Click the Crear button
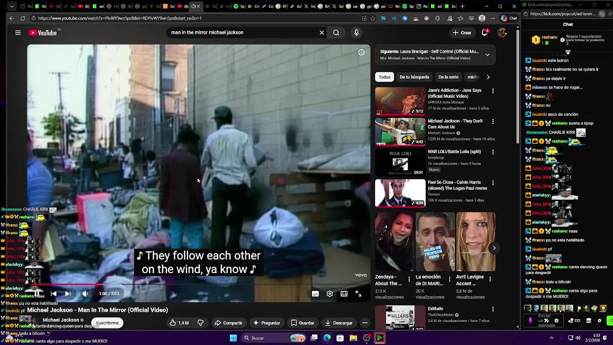This screenshot has width=613, height=345. (462, 33)
